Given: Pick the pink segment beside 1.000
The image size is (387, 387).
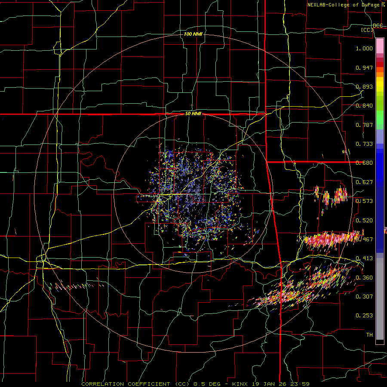Looking at the screenshot, I should click(x=380, y=46).
